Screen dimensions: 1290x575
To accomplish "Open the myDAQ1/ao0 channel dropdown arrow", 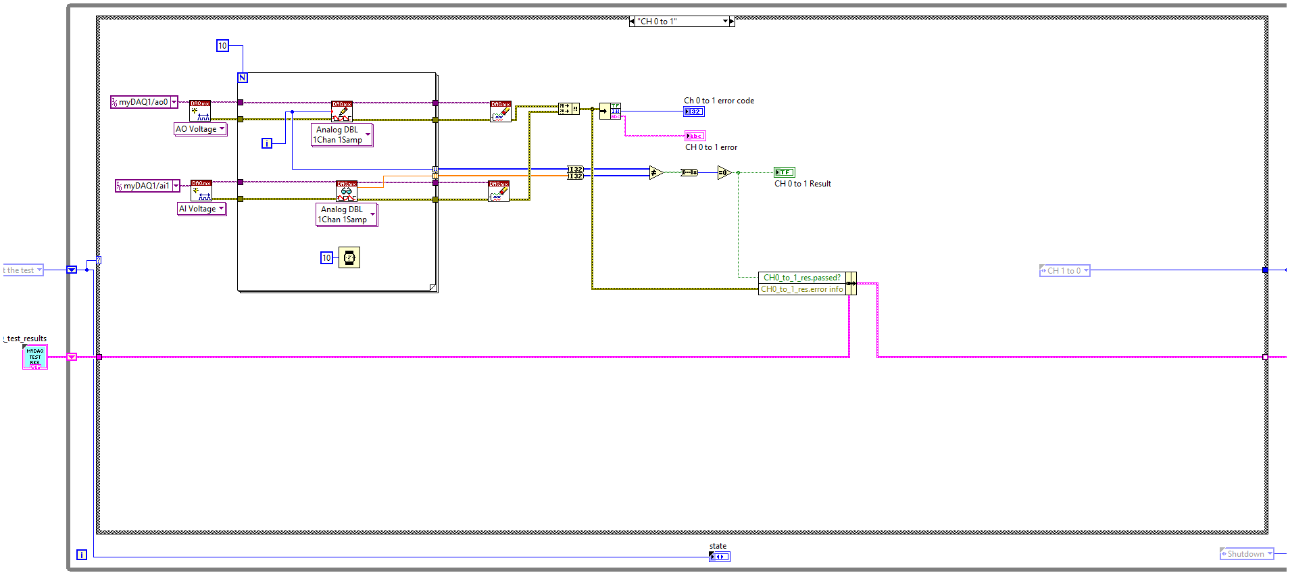I will pyautogui.click(x=174, y=102).
